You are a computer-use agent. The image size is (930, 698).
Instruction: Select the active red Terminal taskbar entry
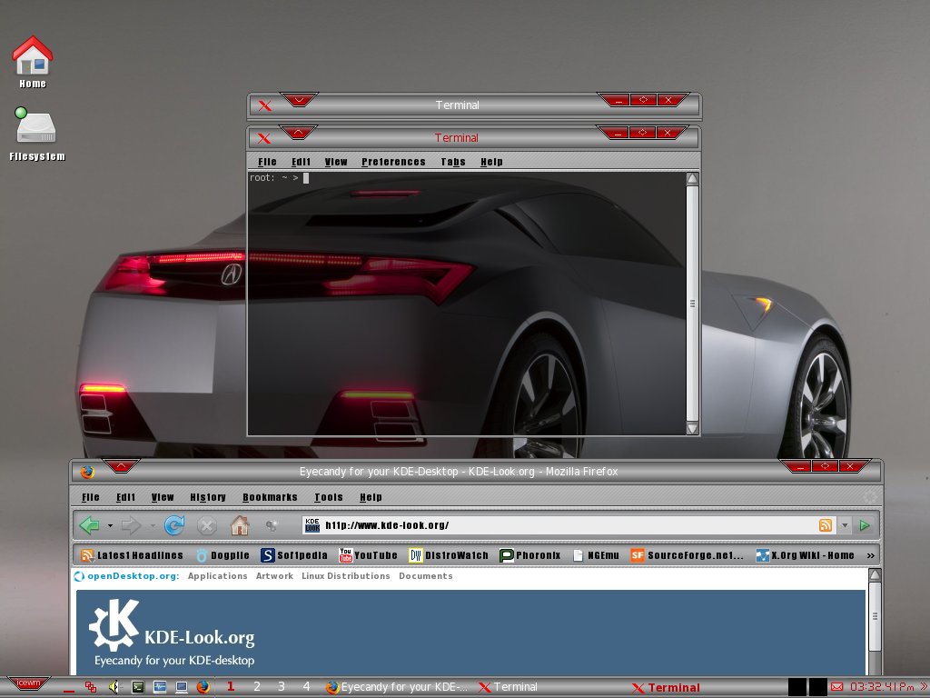click(667, 687)
